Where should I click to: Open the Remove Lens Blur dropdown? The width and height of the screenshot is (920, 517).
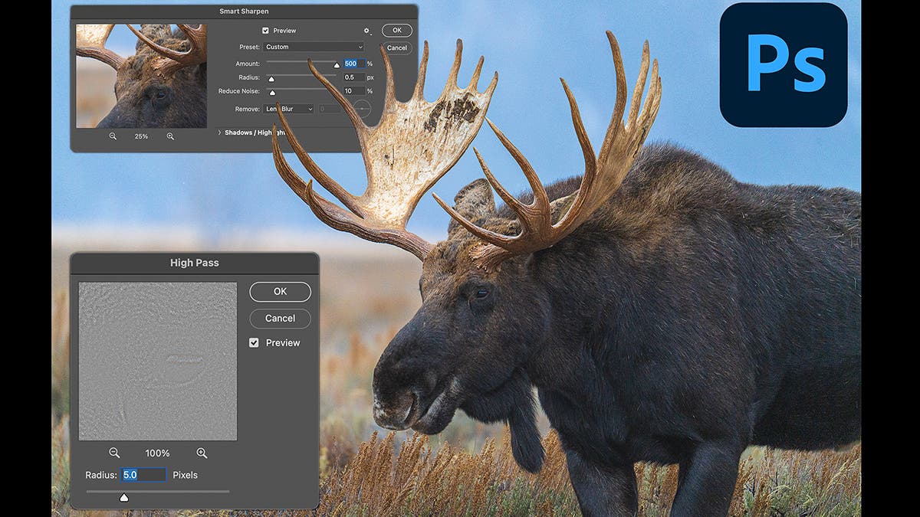(289, 110)
